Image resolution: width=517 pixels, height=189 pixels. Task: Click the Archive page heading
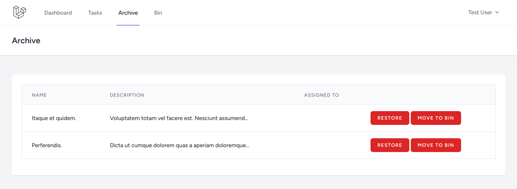tap(26, 41)
